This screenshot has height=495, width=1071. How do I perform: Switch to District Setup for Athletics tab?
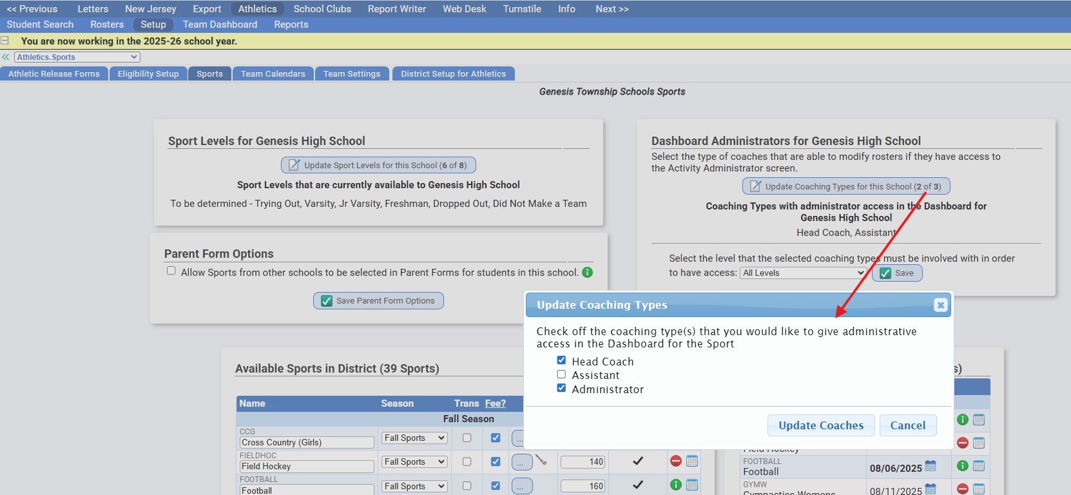[454, 73]
